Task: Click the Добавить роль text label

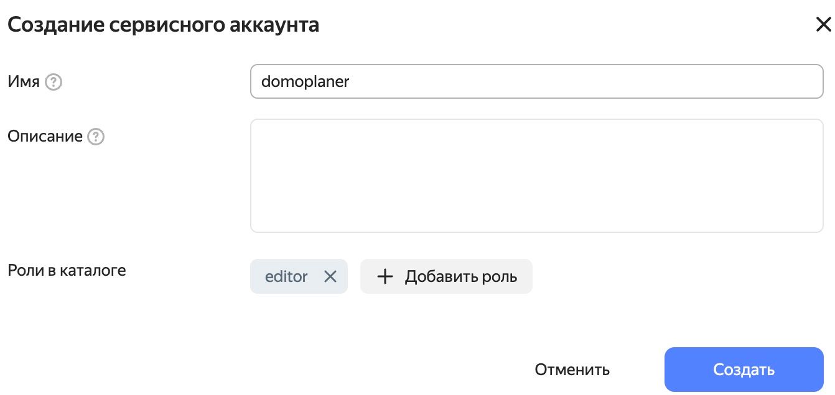Action: click(x=461, y=276)
